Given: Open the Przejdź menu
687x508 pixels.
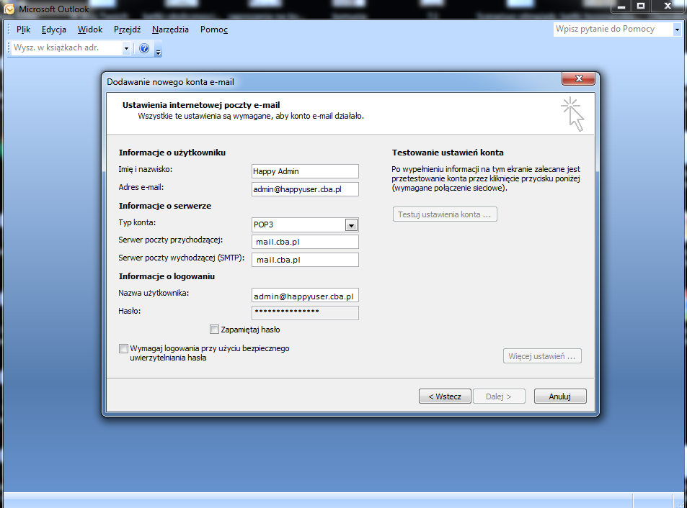Looking at the screenshot, I should click(127, 30).
